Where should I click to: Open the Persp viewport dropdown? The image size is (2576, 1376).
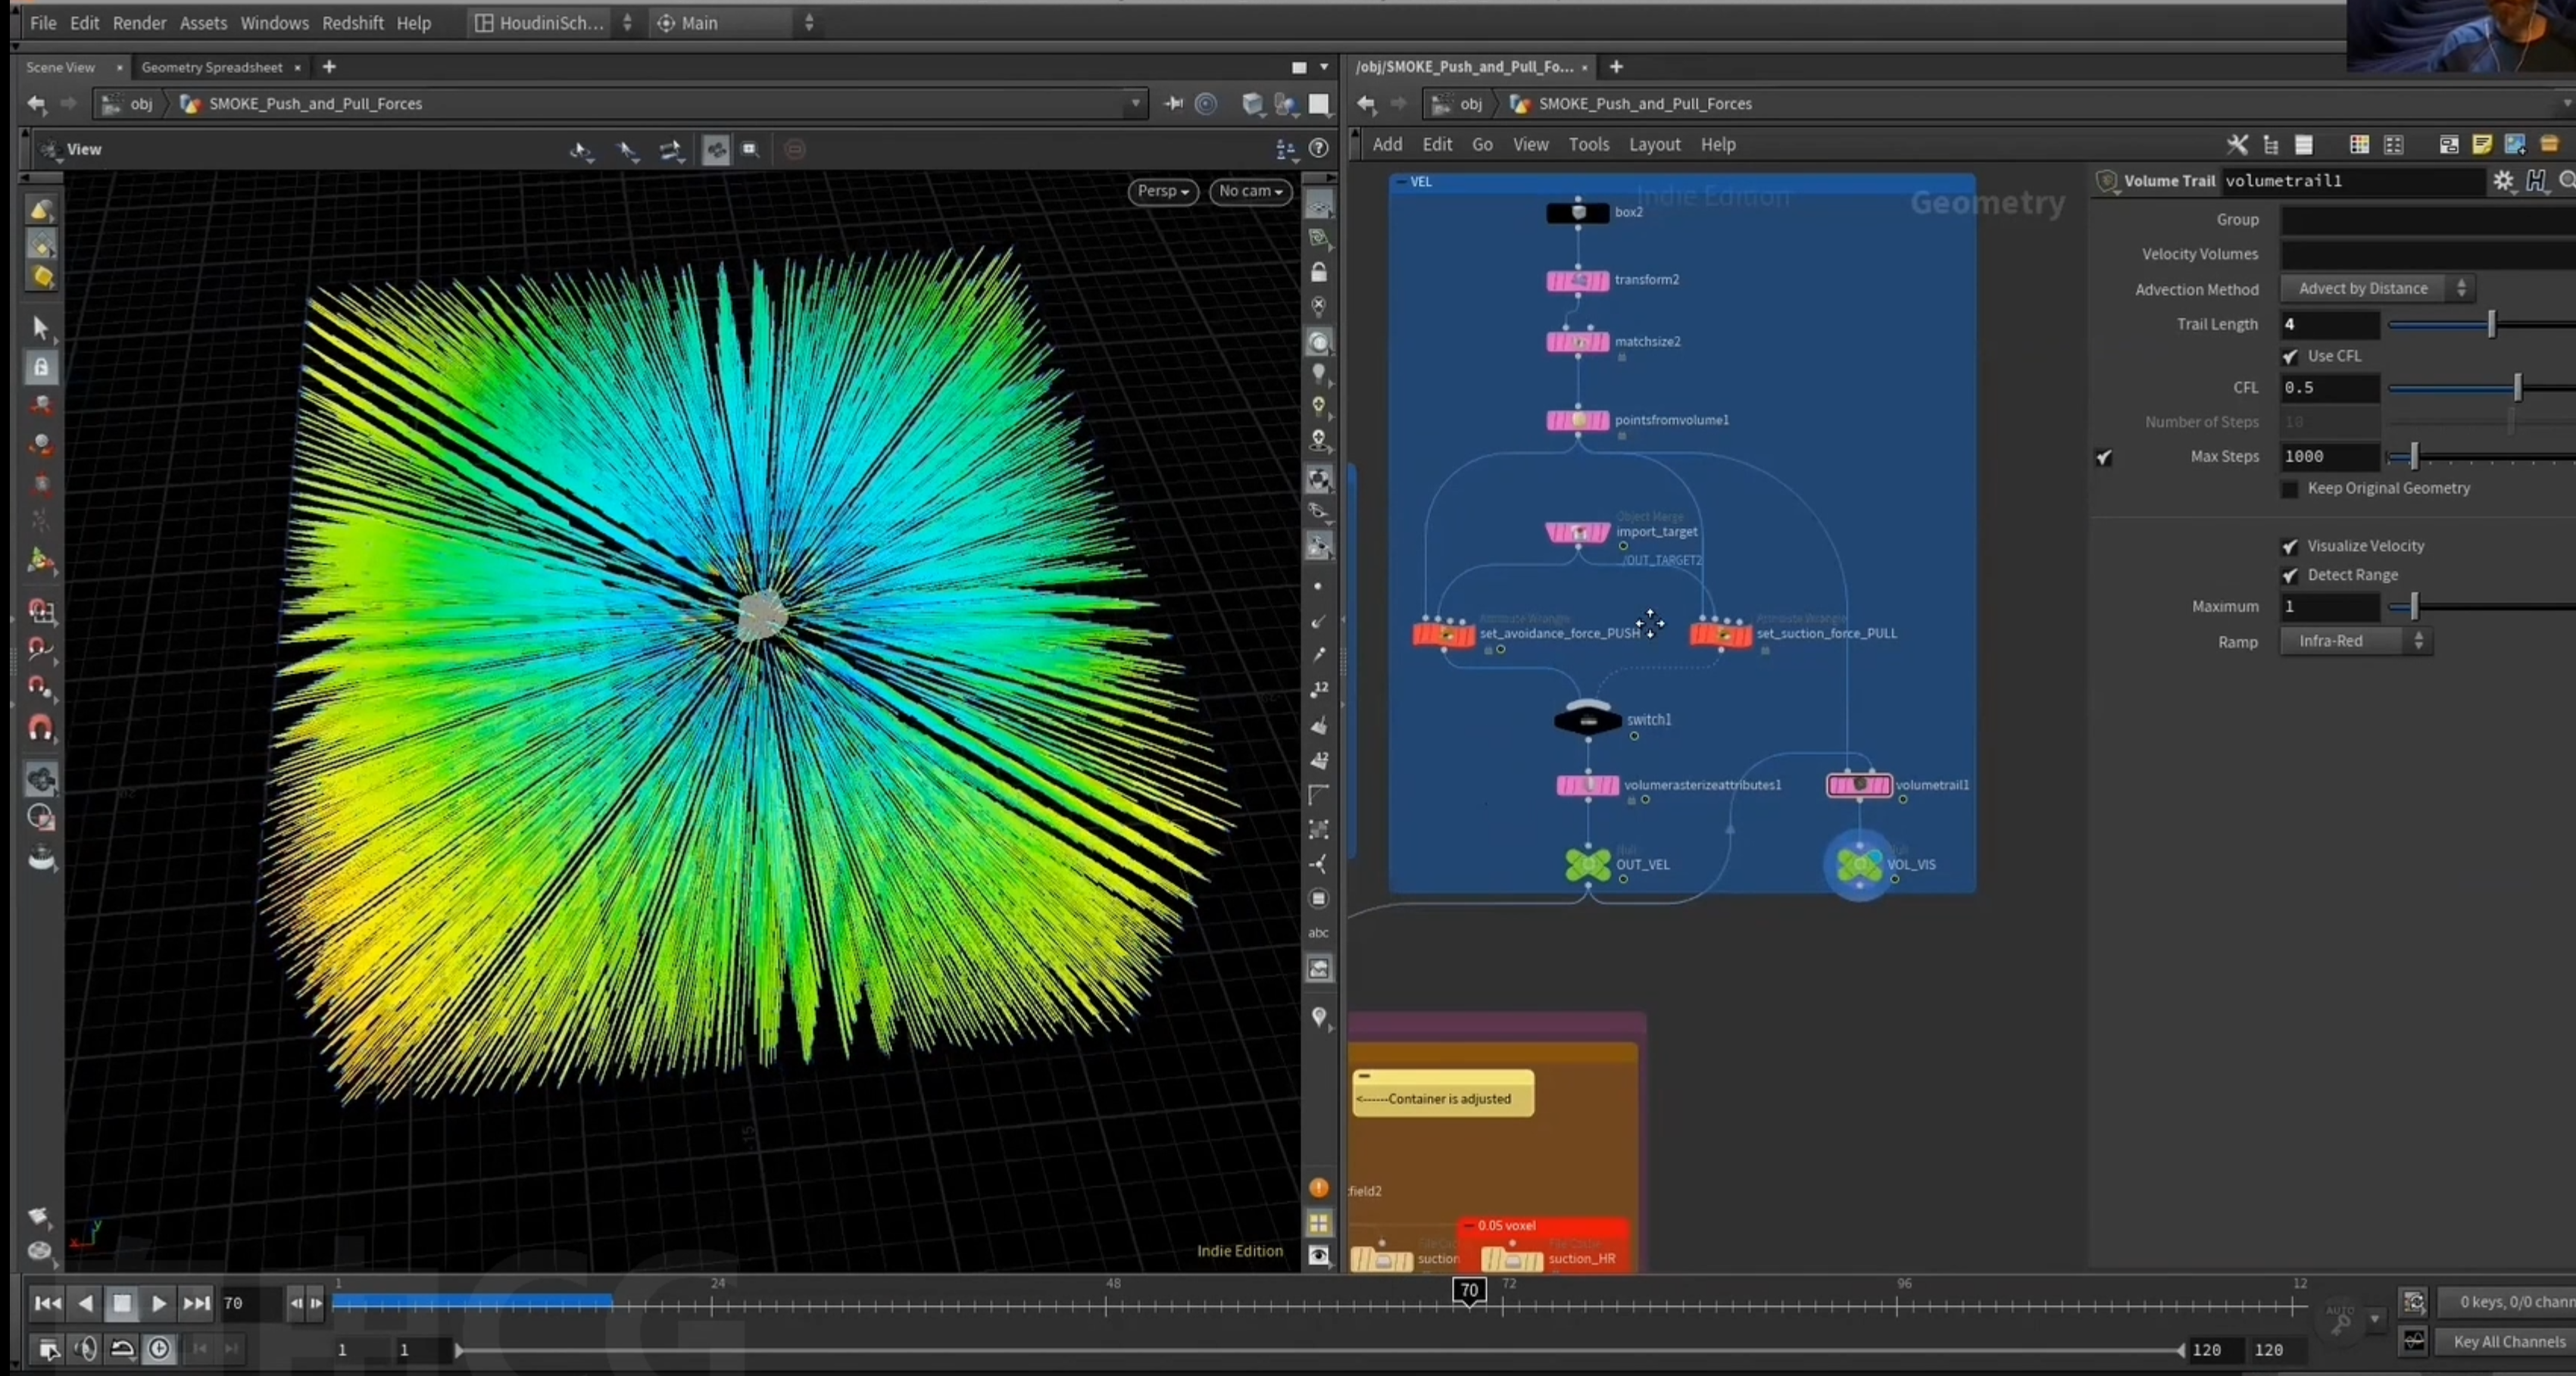coord(1163,191)
